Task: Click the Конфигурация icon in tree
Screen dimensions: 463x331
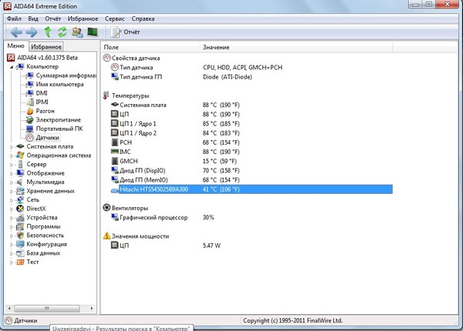Action: tap(20, 244)
